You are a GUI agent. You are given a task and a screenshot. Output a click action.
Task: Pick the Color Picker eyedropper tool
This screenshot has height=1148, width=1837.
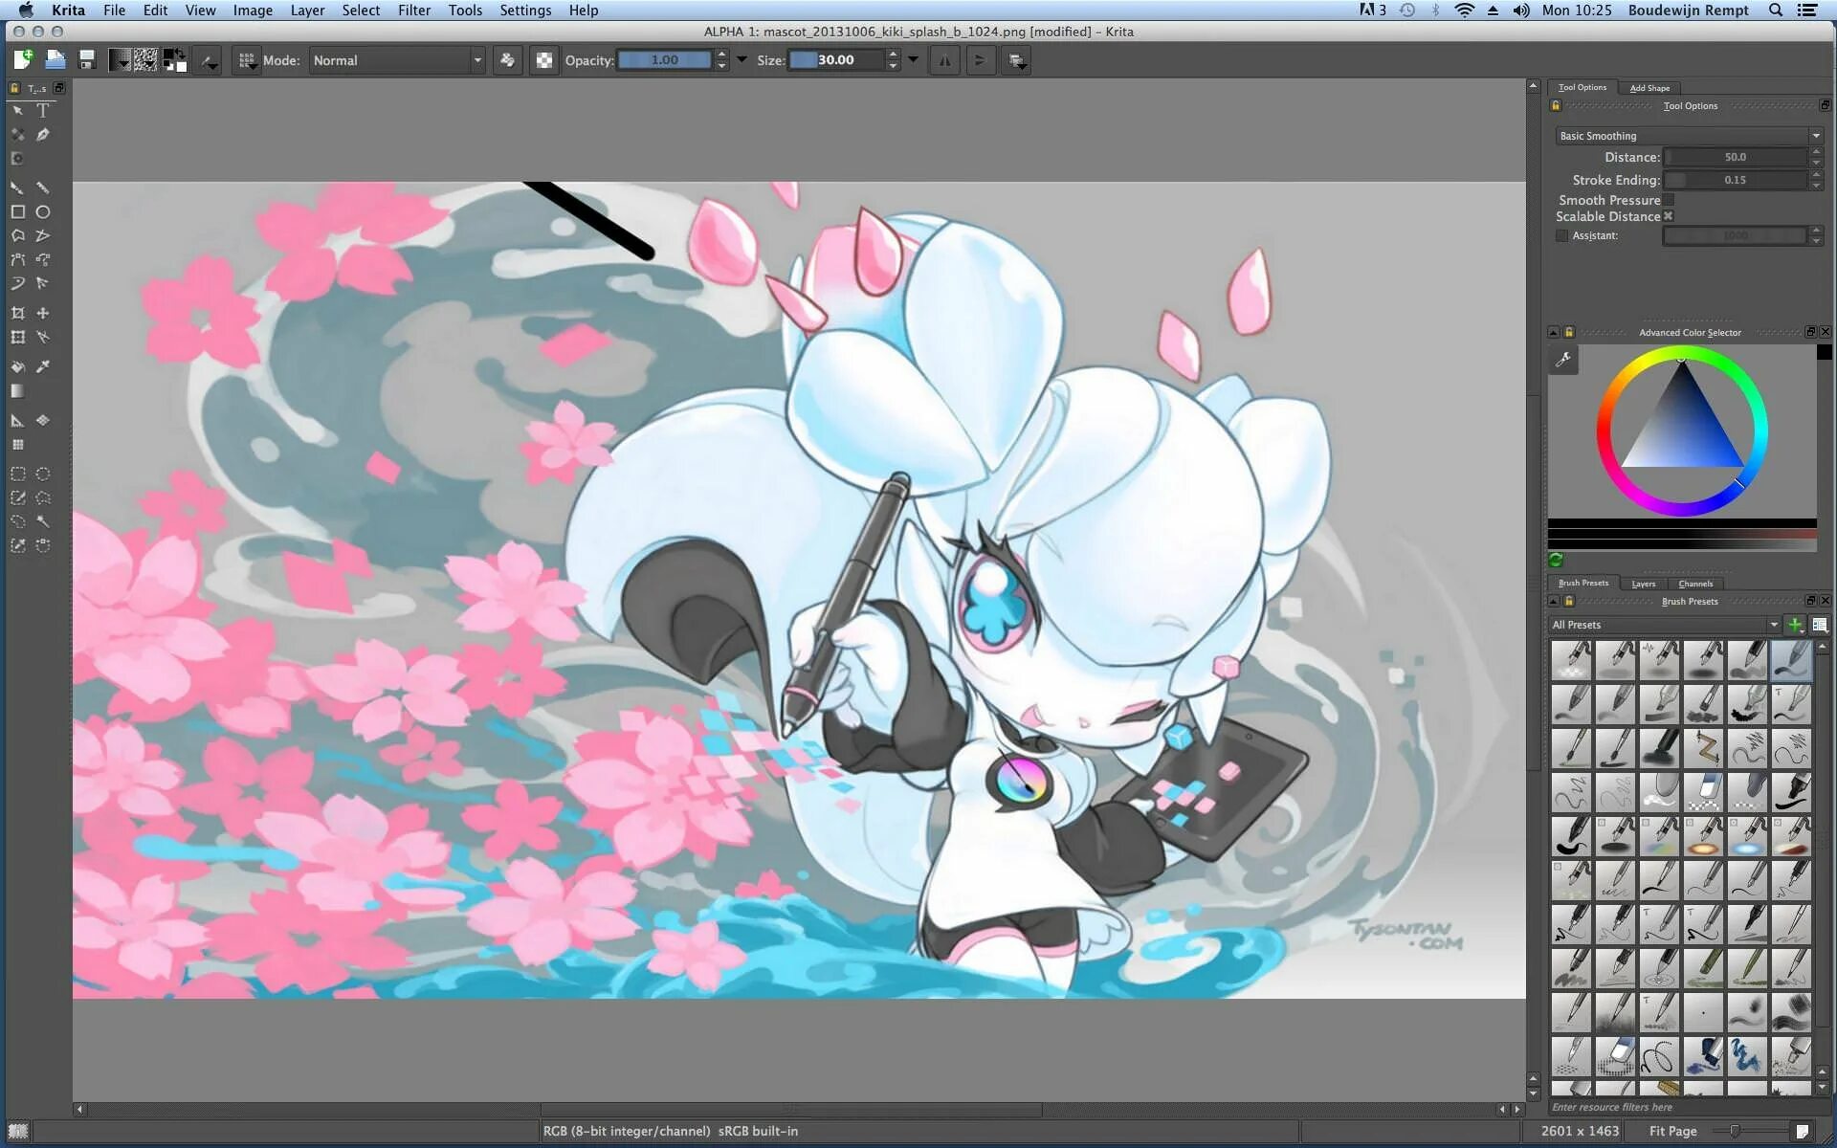click(x=42, y=366)
